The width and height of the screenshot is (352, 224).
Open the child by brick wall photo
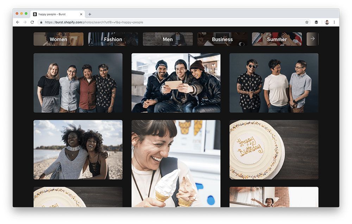(x=274, y=197)
